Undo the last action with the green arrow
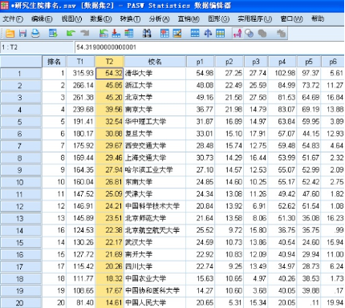 coord(71,34)
